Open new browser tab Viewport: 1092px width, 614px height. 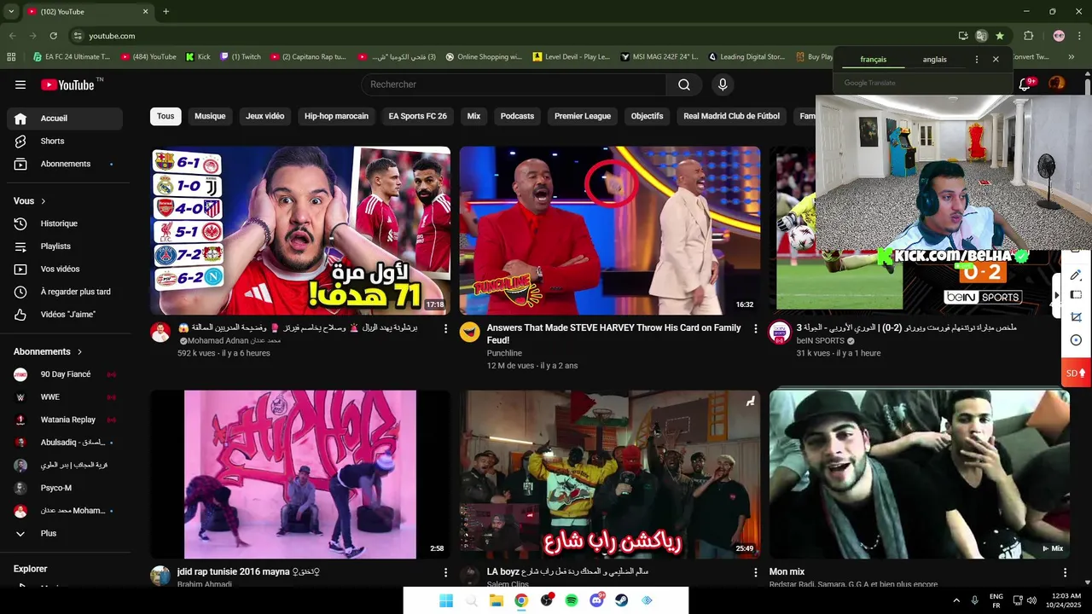(166, 12)
